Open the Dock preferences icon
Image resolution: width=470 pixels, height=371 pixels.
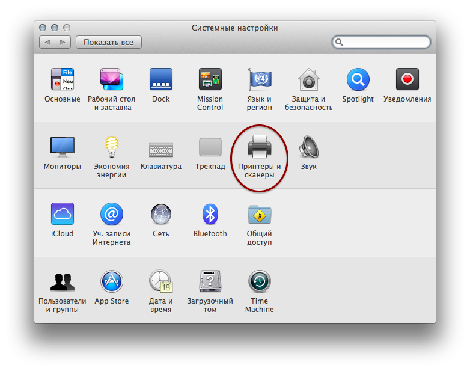pyautogui.click(x=161, y=79)
